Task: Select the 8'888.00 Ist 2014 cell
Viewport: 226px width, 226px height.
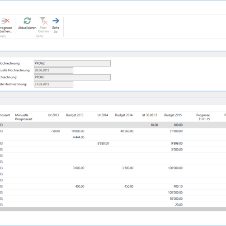Action: click(103, 143)
